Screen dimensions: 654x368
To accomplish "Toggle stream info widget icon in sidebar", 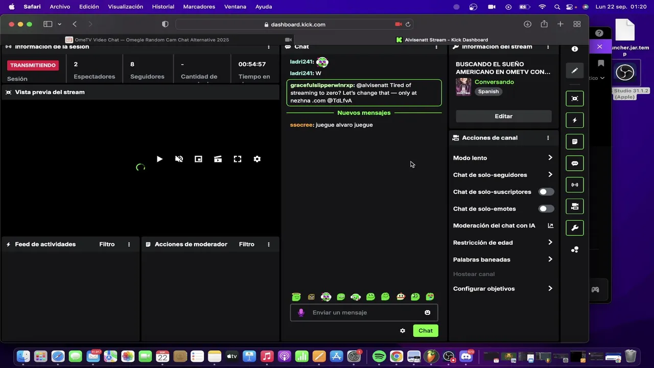I will [x=575, y=206].
